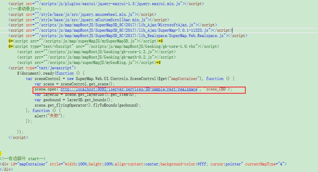
Task: Click the SuperMap.Web.Realspace.js script line
Action: click(128, 36)
